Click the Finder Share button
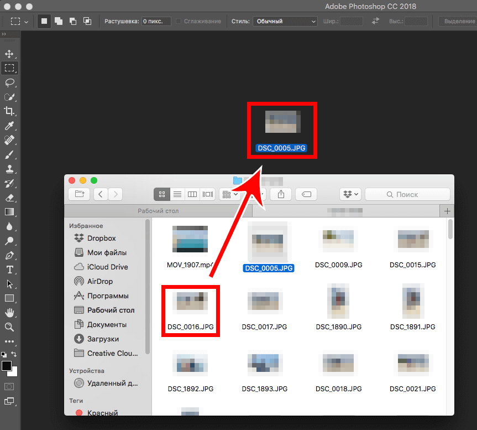This screenshot has height=430, width=477. [281, 194]
